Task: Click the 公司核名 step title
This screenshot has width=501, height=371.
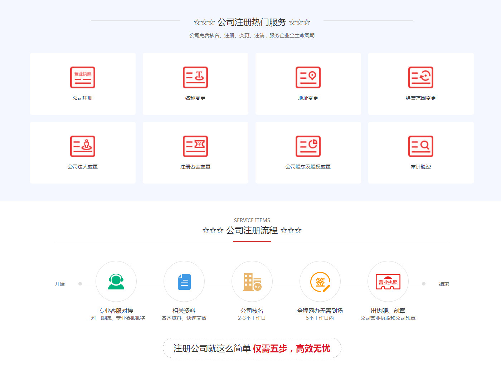Action: point(252,311)
